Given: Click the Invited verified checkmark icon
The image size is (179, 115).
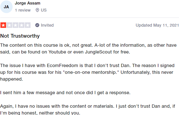Looking at the screenshot, I should pos(37,25).
